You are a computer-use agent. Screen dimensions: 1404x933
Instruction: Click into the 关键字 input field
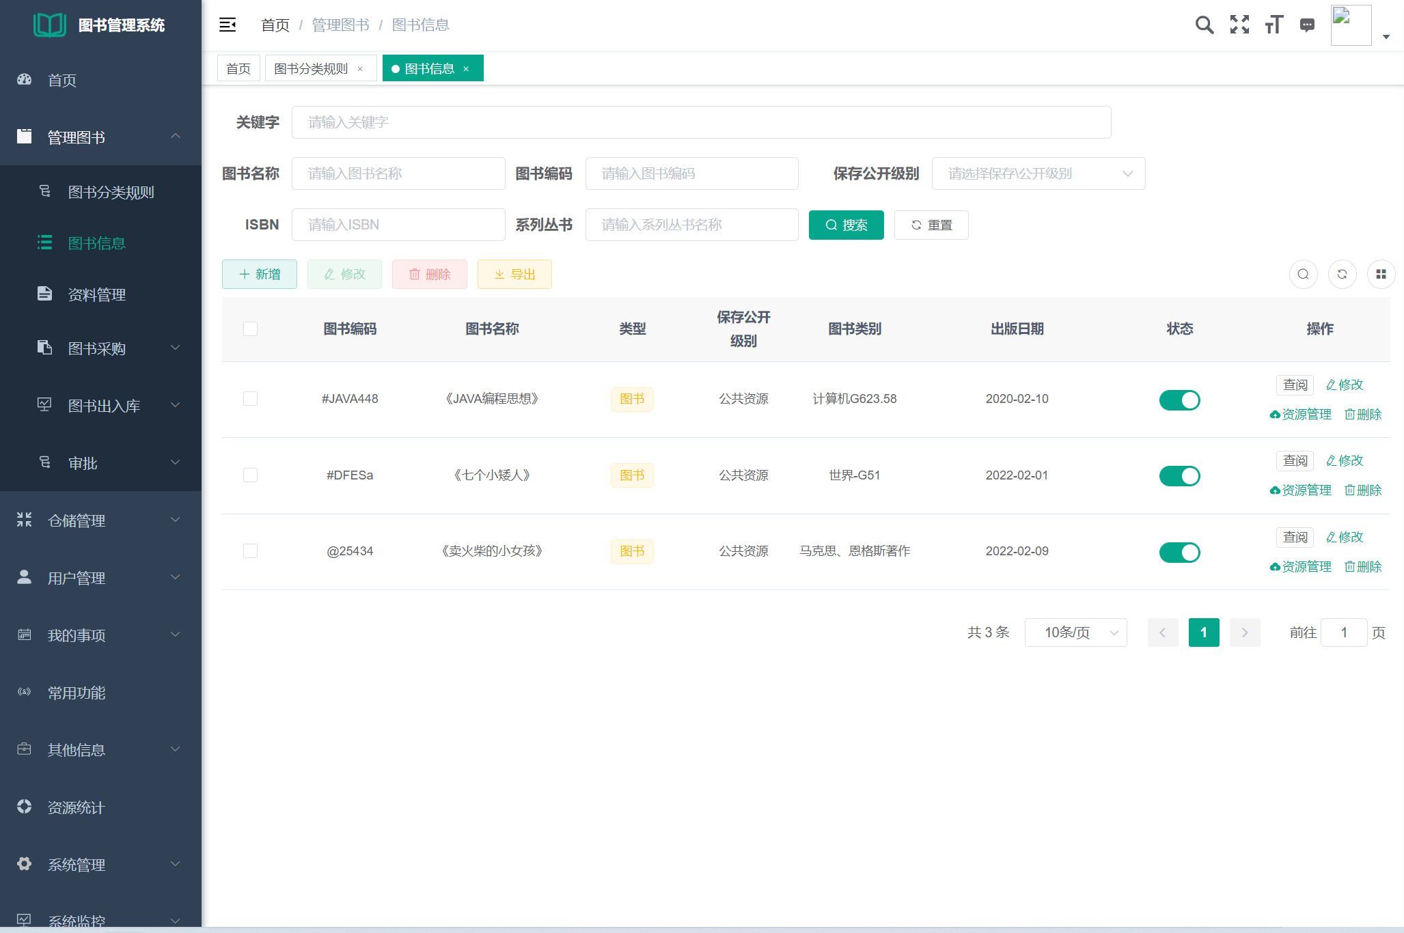click(x=701, y=122)
